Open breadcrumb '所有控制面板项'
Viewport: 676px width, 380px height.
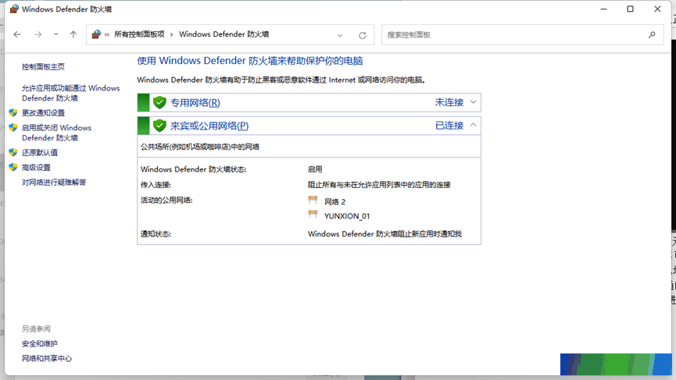[x=139, y=34]
